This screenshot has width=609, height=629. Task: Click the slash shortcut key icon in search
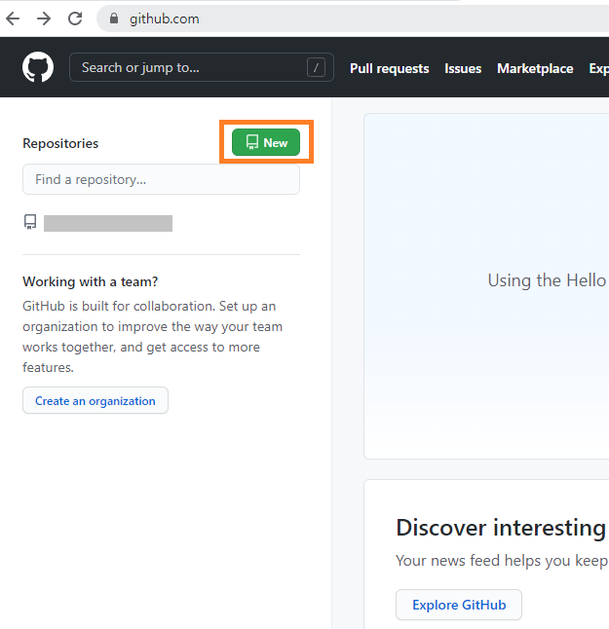pyautogui.click(x=316, y=67)
